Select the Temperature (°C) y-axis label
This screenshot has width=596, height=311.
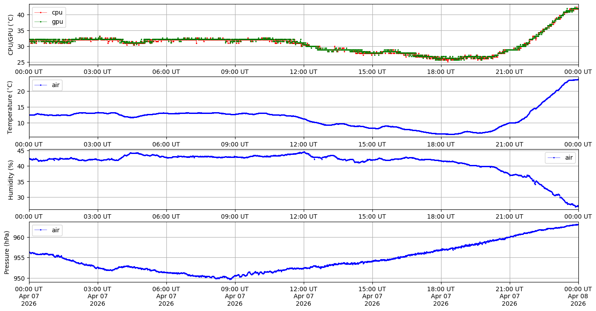(x=11, y=106)
